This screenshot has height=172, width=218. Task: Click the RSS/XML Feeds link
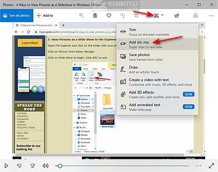[26, 127]
